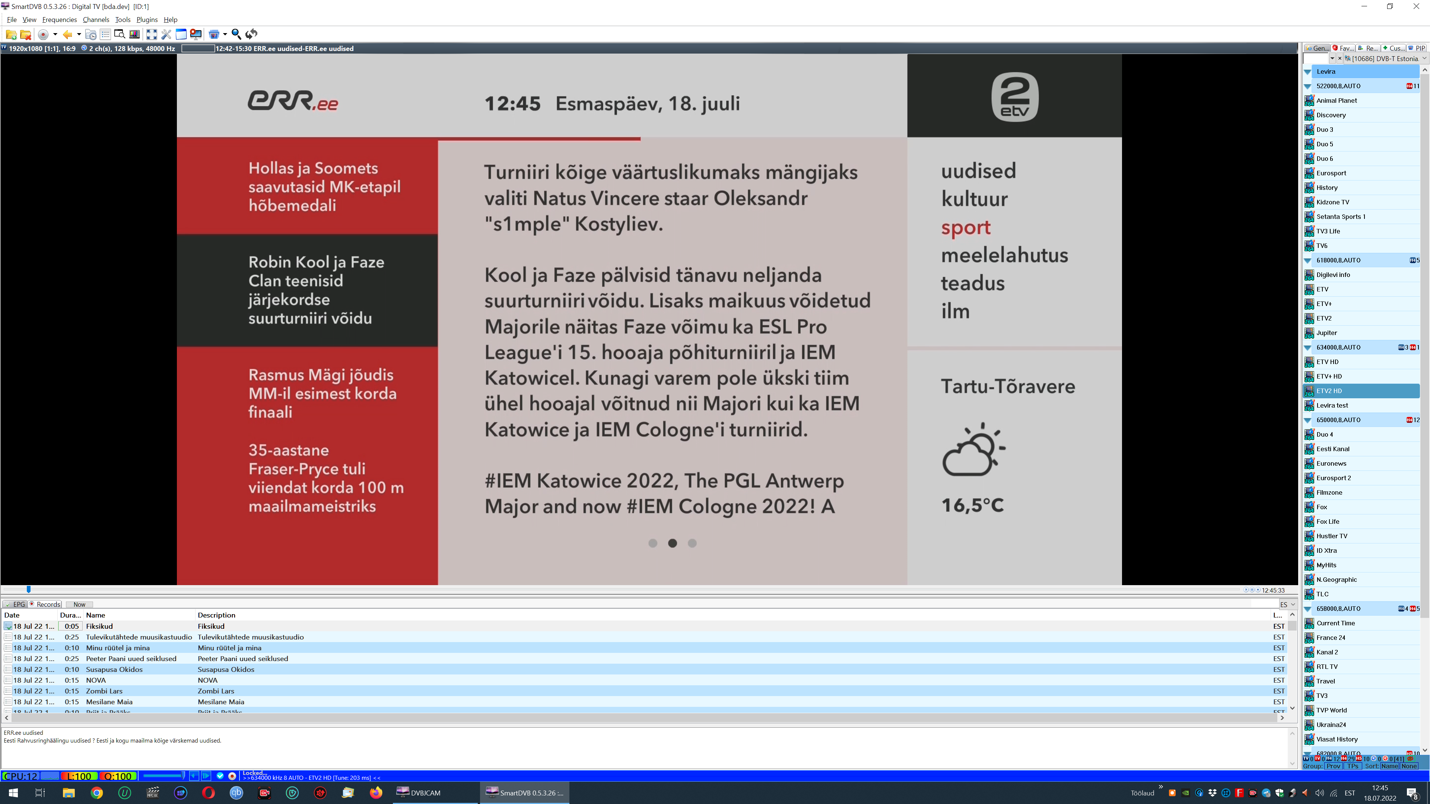The width and height of the screenshot is (1430, 804).
Task: Select the Eurosport channel
Action: (1361, 173)
